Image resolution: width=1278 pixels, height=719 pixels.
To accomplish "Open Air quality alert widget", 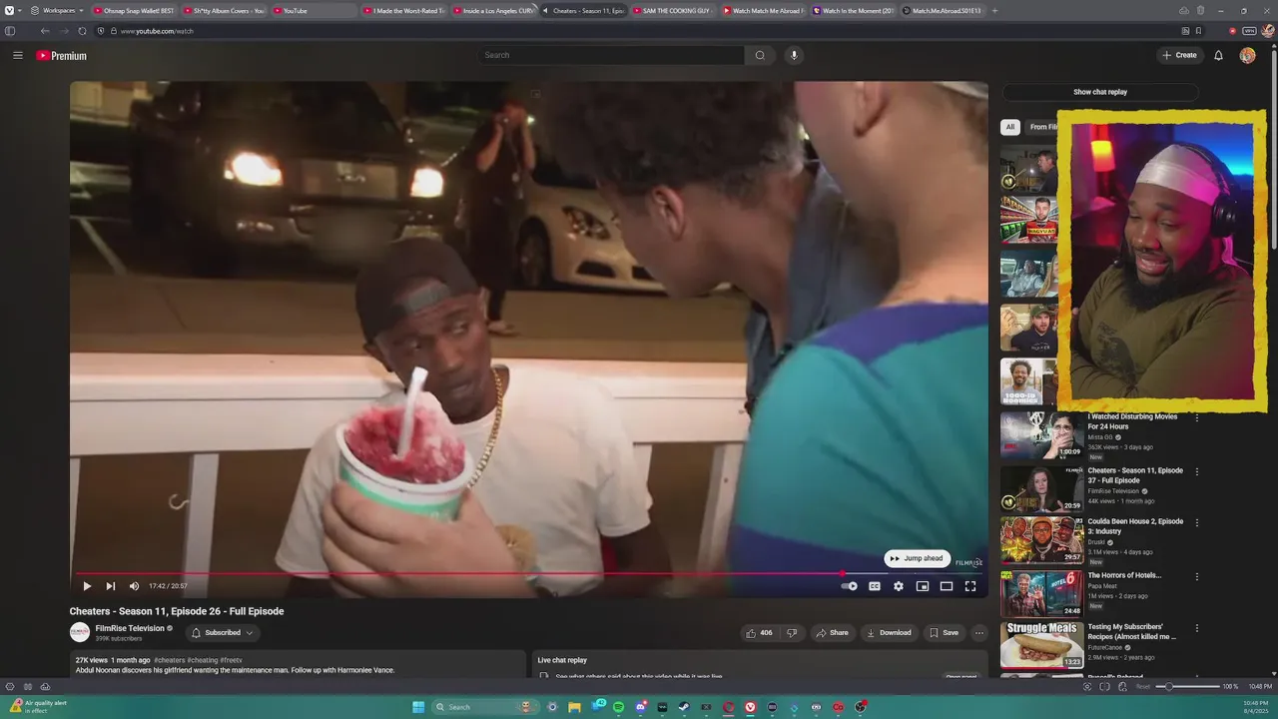I will (40, 706).
